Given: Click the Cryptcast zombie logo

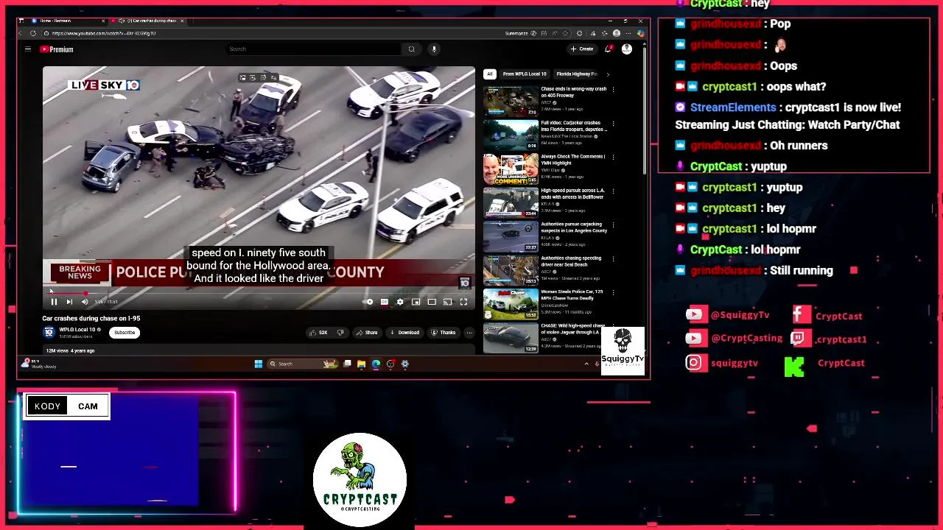Looking at the screenshot, I should 360,480.
